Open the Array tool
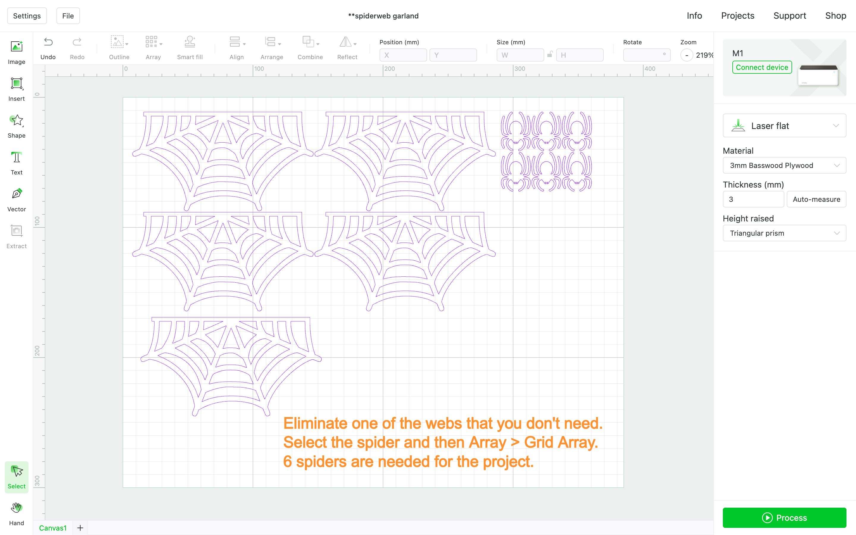856x535 pixels. [153, 48]
